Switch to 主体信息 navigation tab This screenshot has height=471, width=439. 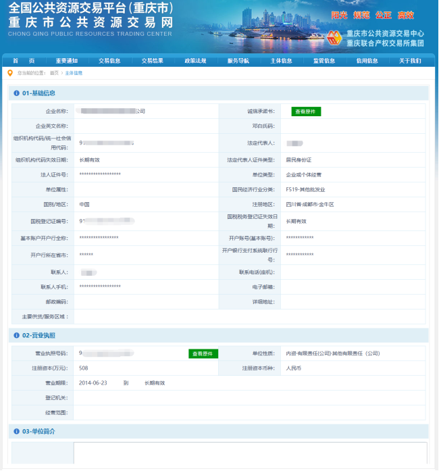click(282, 61)
